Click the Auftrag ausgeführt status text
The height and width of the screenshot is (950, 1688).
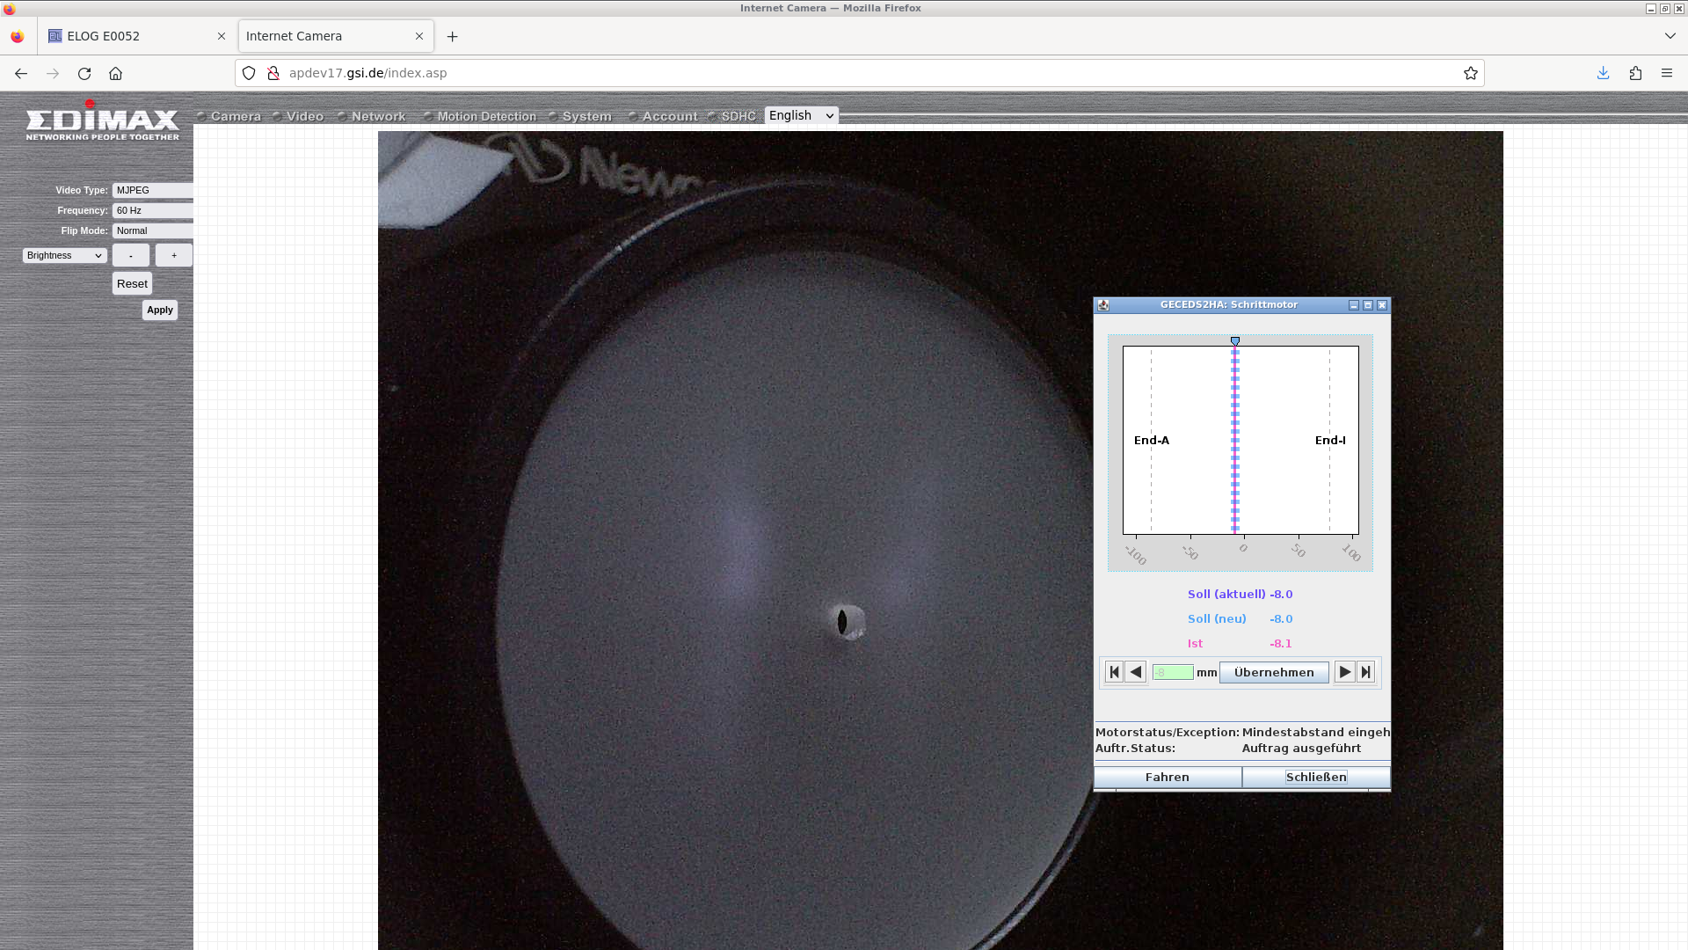click(x=1301, y=748)
